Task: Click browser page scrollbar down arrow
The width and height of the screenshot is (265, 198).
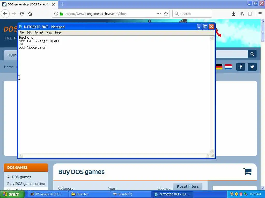Action: tap(263, 188)
